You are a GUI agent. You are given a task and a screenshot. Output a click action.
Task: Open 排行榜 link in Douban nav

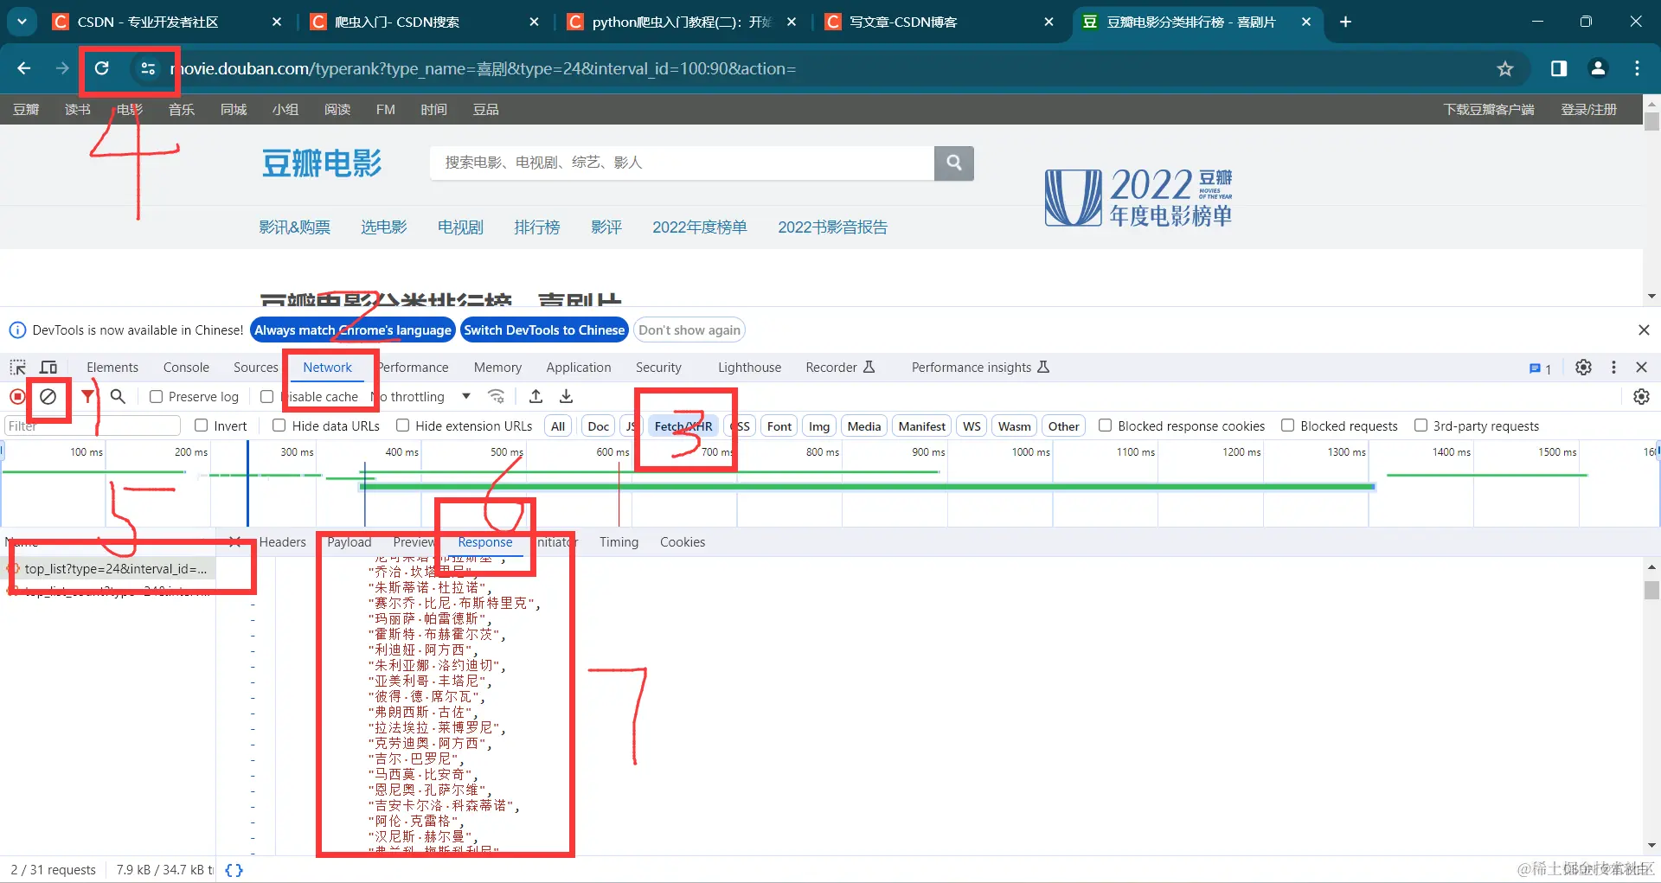pos(537,227)
